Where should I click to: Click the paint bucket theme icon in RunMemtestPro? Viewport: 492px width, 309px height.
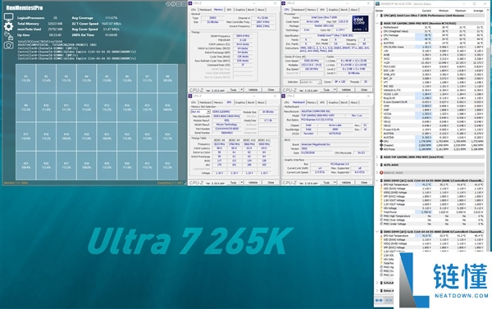click(x=8, y=36)
